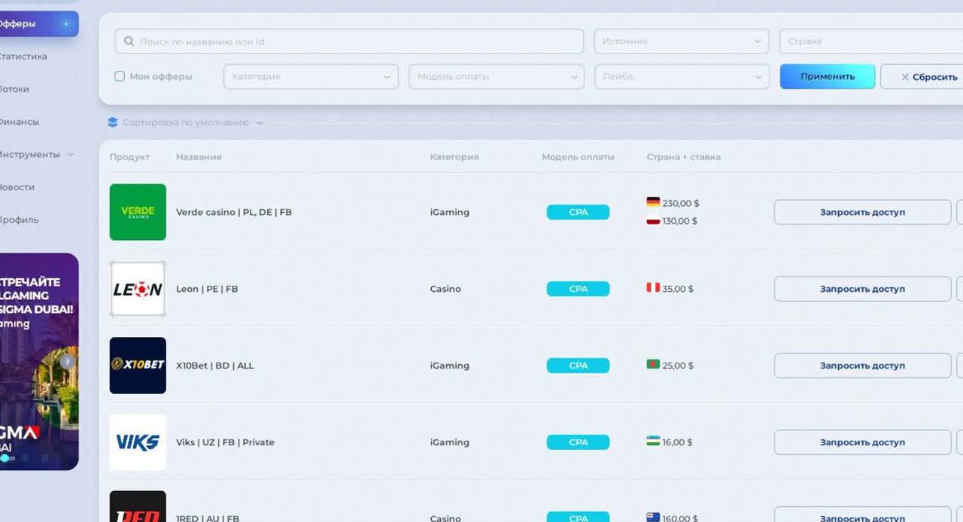Go to Финансы in the sidebar
This screenshot has height=522, width=963.
coord(19,122)
